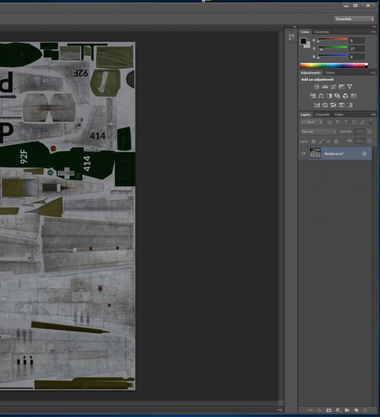This screenshot has width=380, height=417.
Task: Hide the Background layer with eye icon
Action: (x=303, y=153)
